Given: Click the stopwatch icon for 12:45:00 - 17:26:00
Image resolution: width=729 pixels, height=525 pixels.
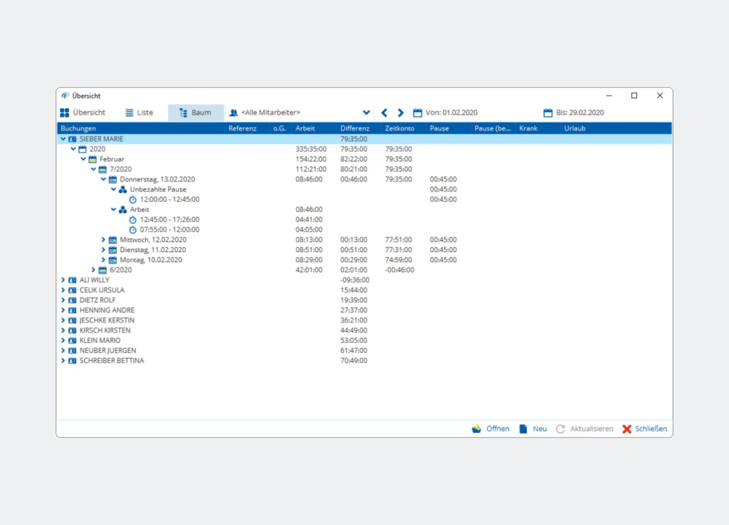Looking at the screenshot, I should click(133, 220).
